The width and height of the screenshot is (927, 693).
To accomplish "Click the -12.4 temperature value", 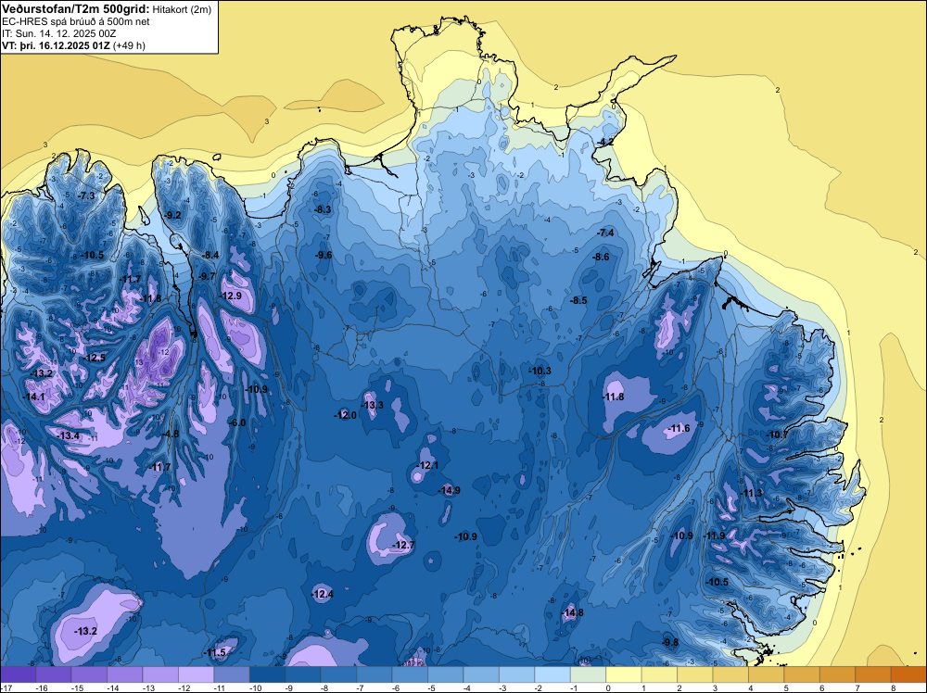I will tap(323, 595).
